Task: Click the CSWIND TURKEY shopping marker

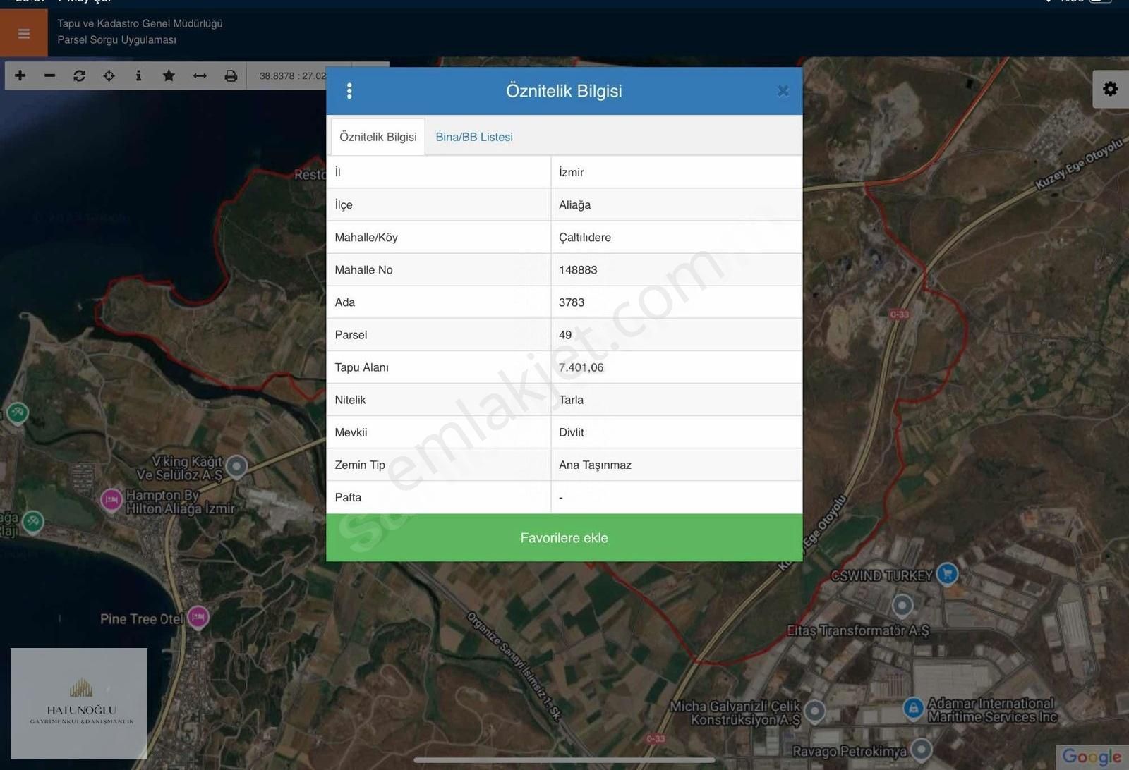Action: tap(947, 574)
